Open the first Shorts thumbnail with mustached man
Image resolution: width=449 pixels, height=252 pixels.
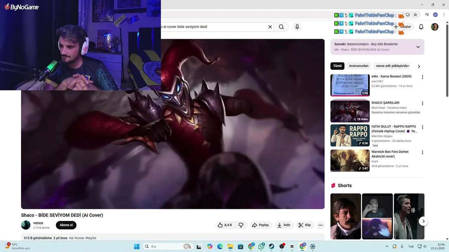pos(346,216)
